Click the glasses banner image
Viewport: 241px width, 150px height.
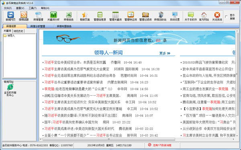(68, 38)
